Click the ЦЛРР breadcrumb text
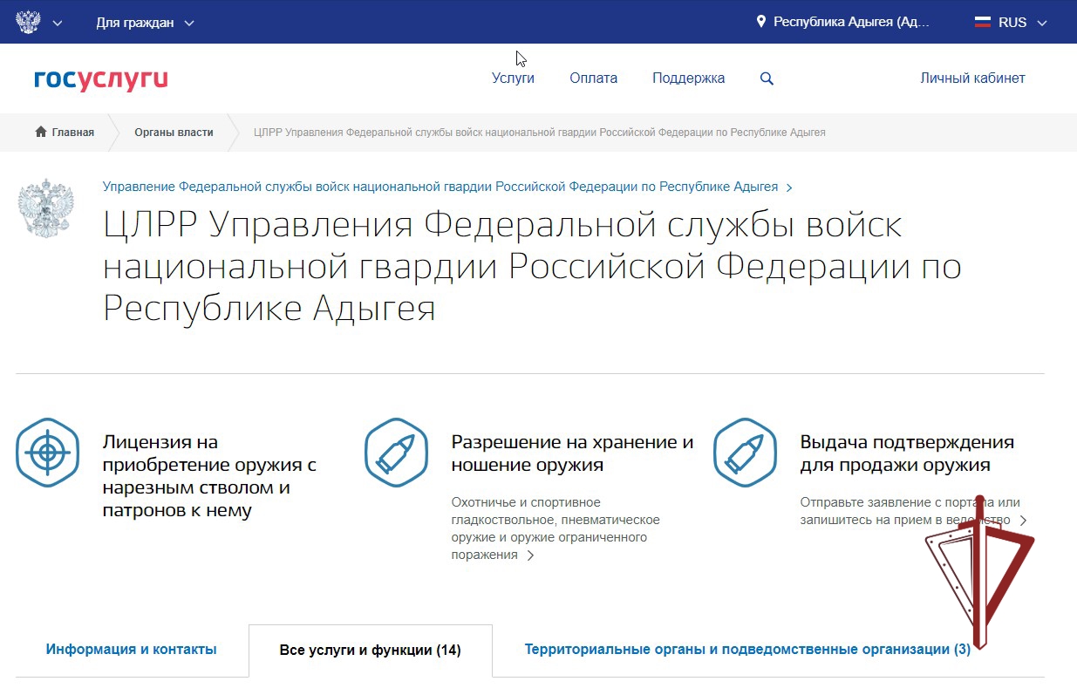The height and width of the screenshot is (695, 1077). [539, 133]
